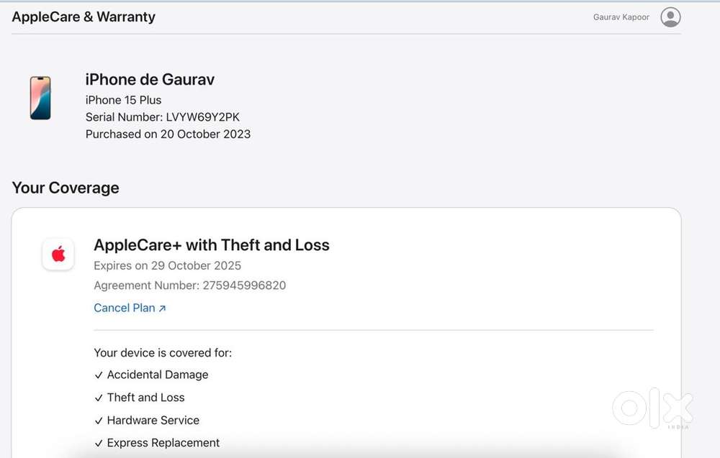
Task: Open the iPhone 15 Plus device thumbnail
Action: (40, 98)
